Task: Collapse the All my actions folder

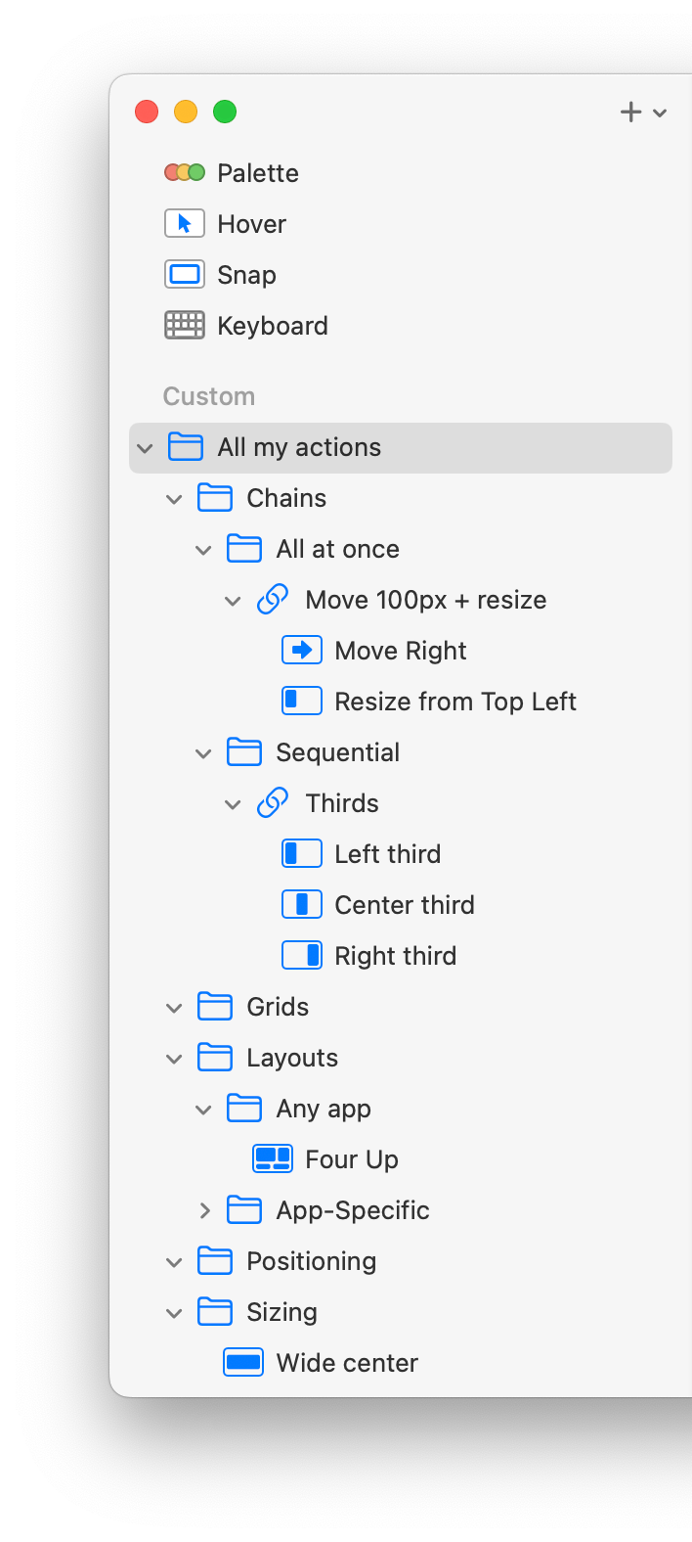Action: point(146,448)
